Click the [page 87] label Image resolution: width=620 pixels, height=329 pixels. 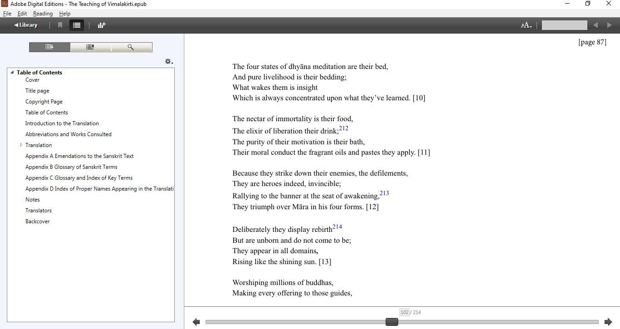[592, 42]
